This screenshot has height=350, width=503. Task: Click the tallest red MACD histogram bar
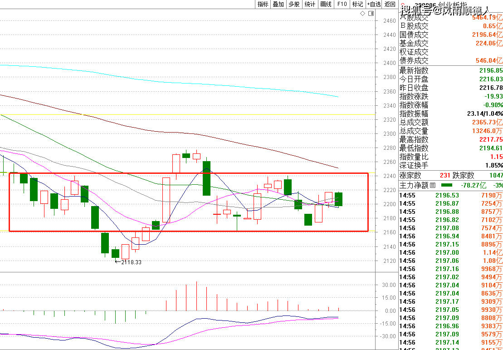click(x=197, y=296)
